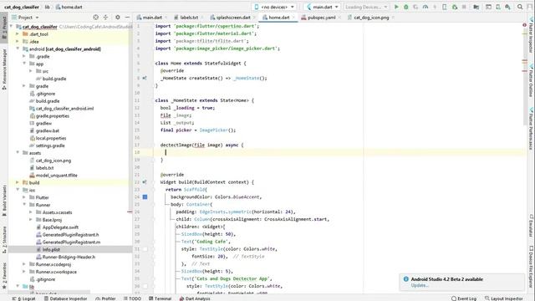
Task: Open the project structure folder icon in toolbar
Action: pyautogui.click(x=476, y=7)
